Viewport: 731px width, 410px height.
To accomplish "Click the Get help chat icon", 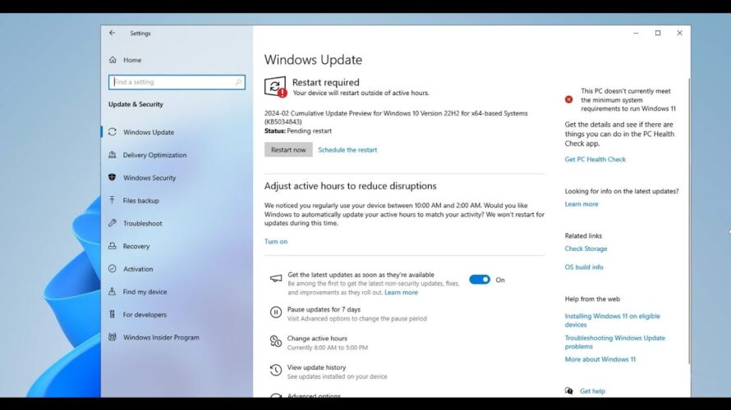I will click(x=568, y=391).
